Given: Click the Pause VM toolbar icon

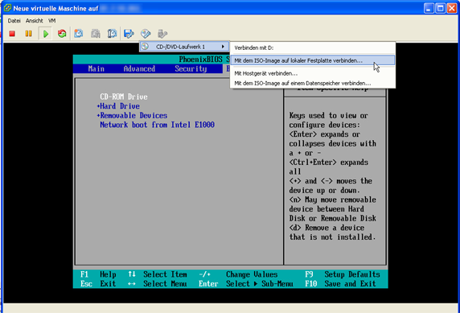Looking at the screenshot, I should (28, 34).
